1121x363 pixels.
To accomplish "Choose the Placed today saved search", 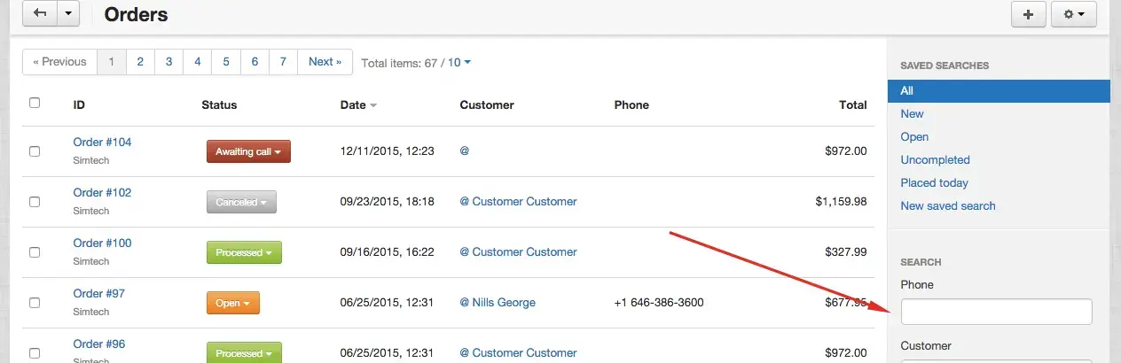I will [934, 183].
